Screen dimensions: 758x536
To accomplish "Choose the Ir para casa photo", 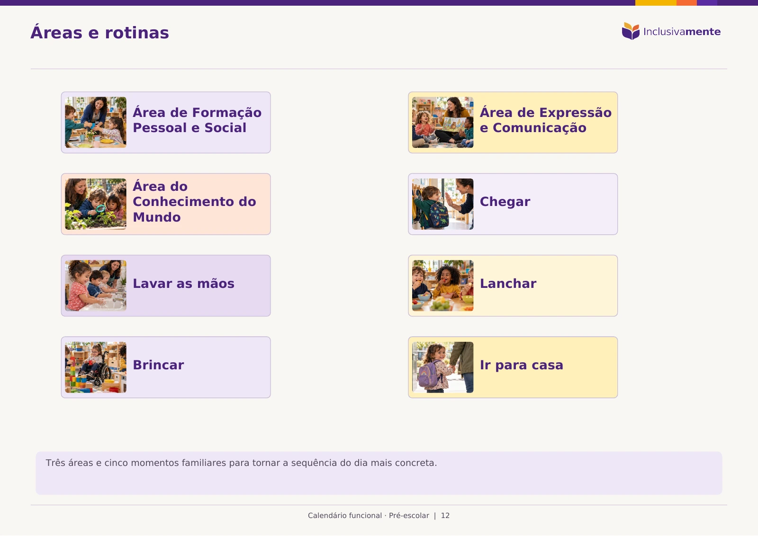I will click(442, 367).
